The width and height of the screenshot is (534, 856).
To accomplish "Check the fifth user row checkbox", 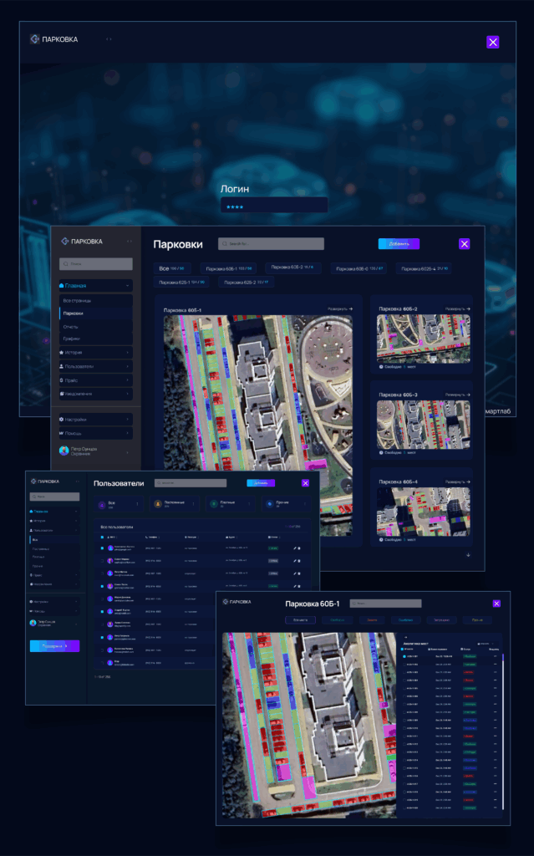I will tap(102, 599).
